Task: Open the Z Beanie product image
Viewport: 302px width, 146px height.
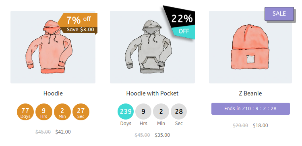Action: pyautogui.click(x=250, y=47)
